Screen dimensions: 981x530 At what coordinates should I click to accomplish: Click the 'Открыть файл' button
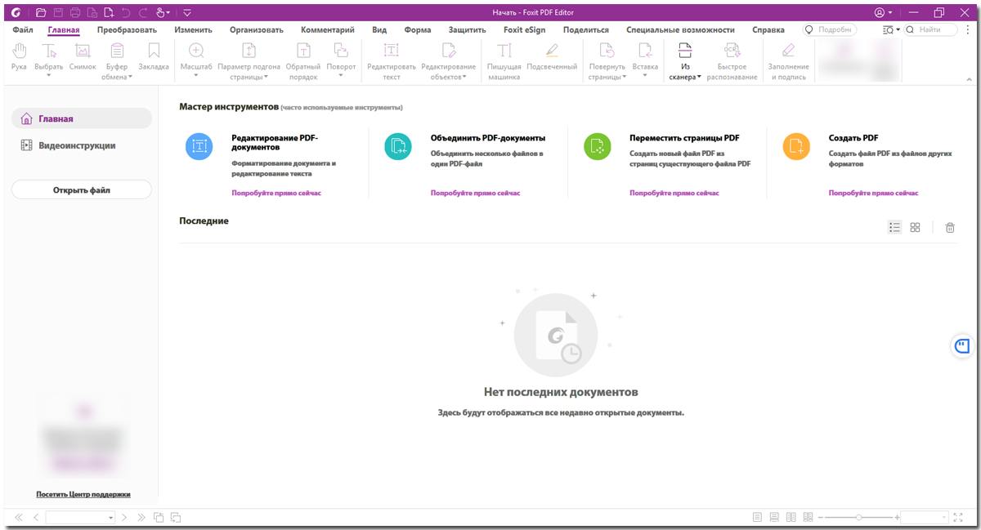click(82, 189)
